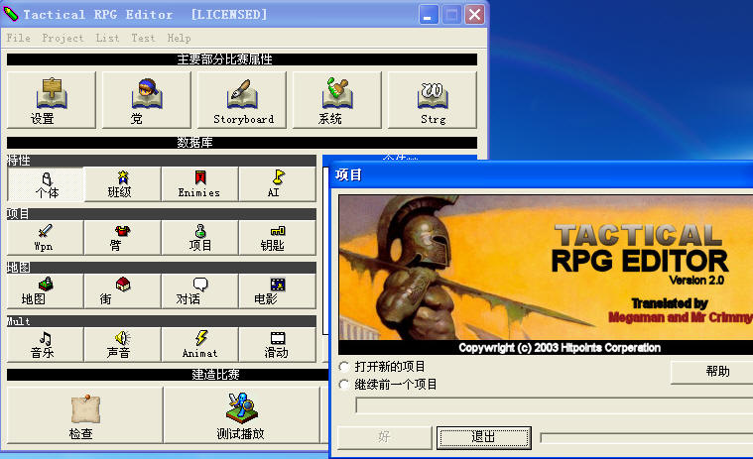Open the 钥匙 key items button
The height and width of the screenshot is (459, 753).
click(x=277, y=238)
